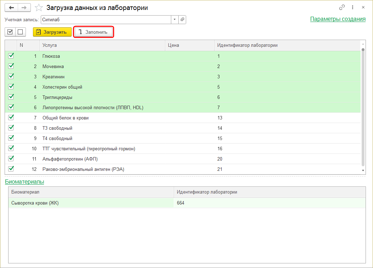
Task: Click the forward navigation arrow
Action: click(x=24, y=7)
